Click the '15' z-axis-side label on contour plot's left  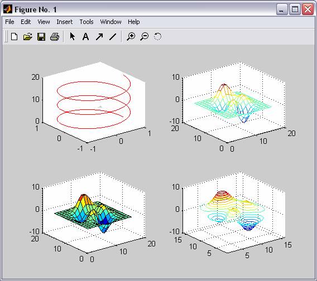click(178, 240)
